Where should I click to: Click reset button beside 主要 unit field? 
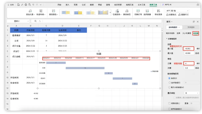tap(197, 63)
